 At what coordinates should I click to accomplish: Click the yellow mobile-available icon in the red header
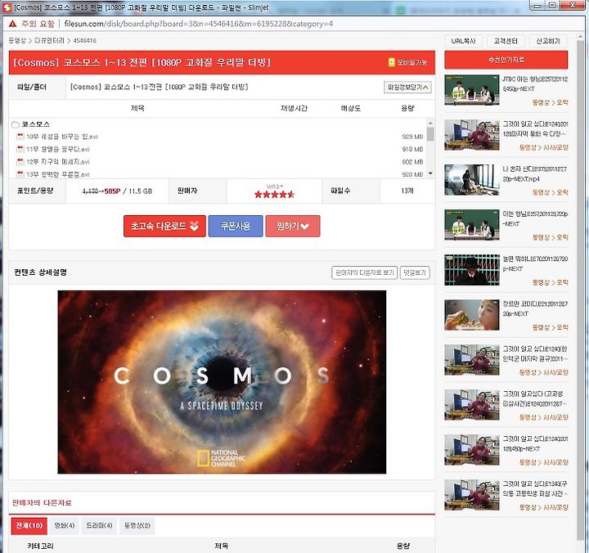[x=391, y=62]
